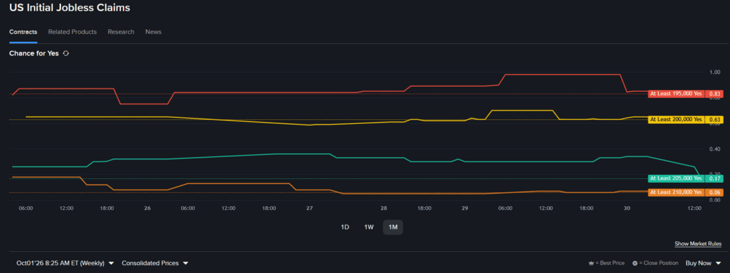Expand the Buy Now dropdown
This screenshot has width=730, height=273.
pos(704,263)
